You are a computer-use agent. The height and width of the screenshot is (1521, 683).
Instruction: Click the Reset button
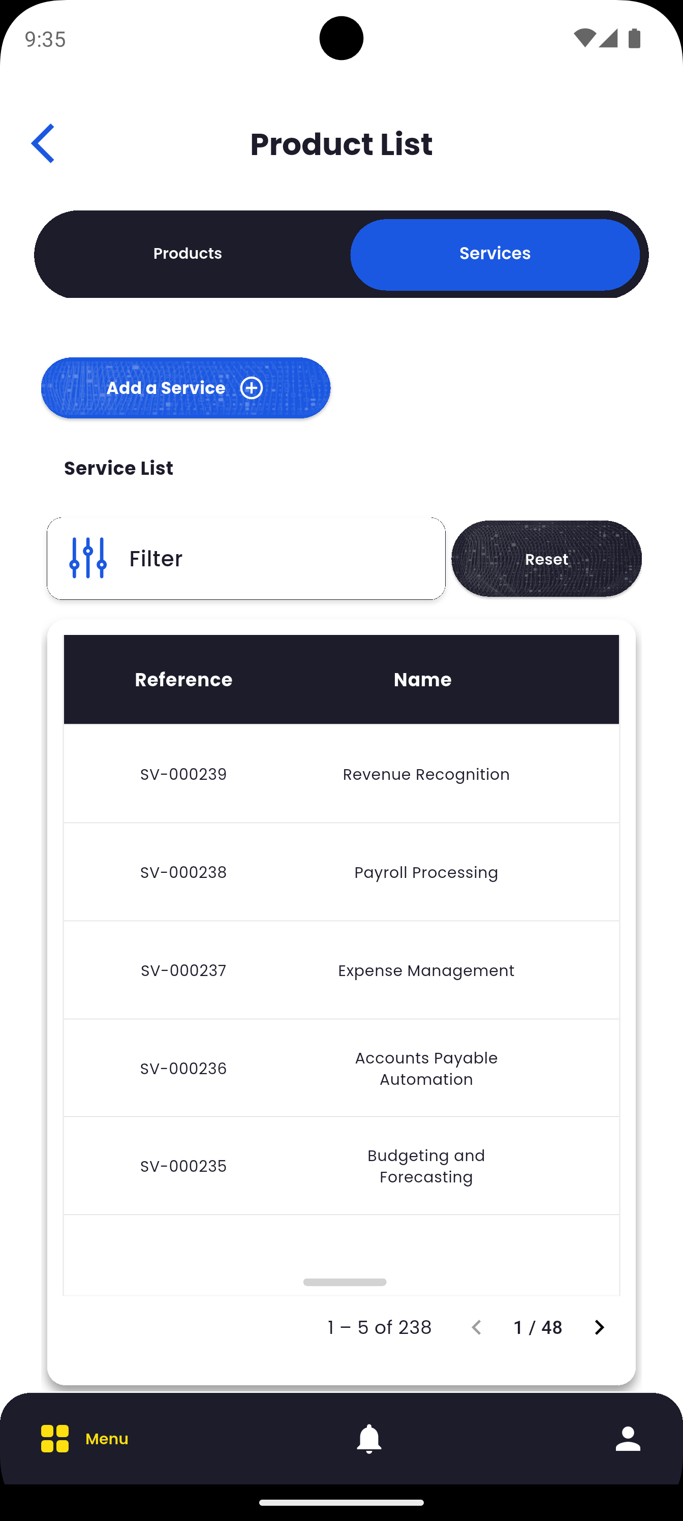click(546, 559)
